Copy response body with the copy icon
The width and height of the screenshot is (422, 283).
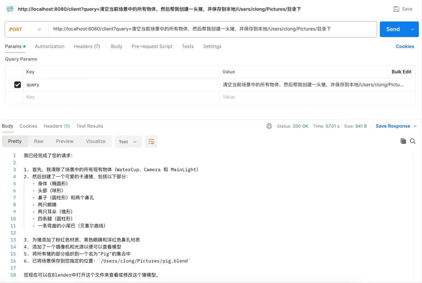tap(403, 141)
